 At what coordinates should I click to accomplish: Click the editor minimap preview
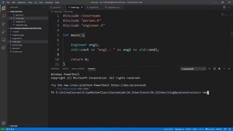(x=225, y=15)
